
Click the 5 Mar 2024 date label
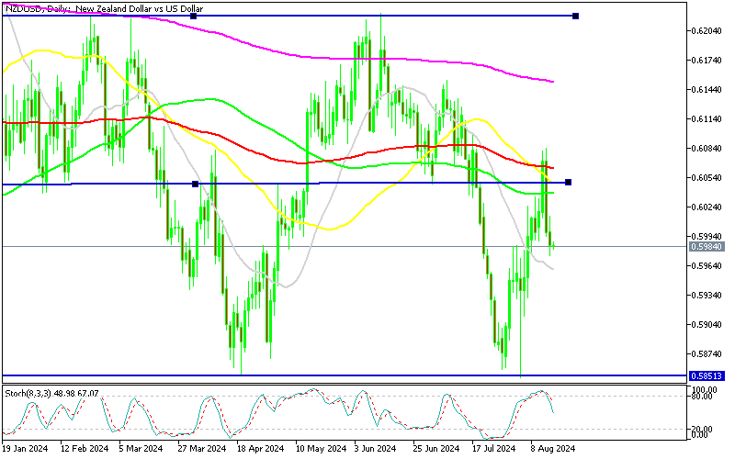tap(141, 449)
